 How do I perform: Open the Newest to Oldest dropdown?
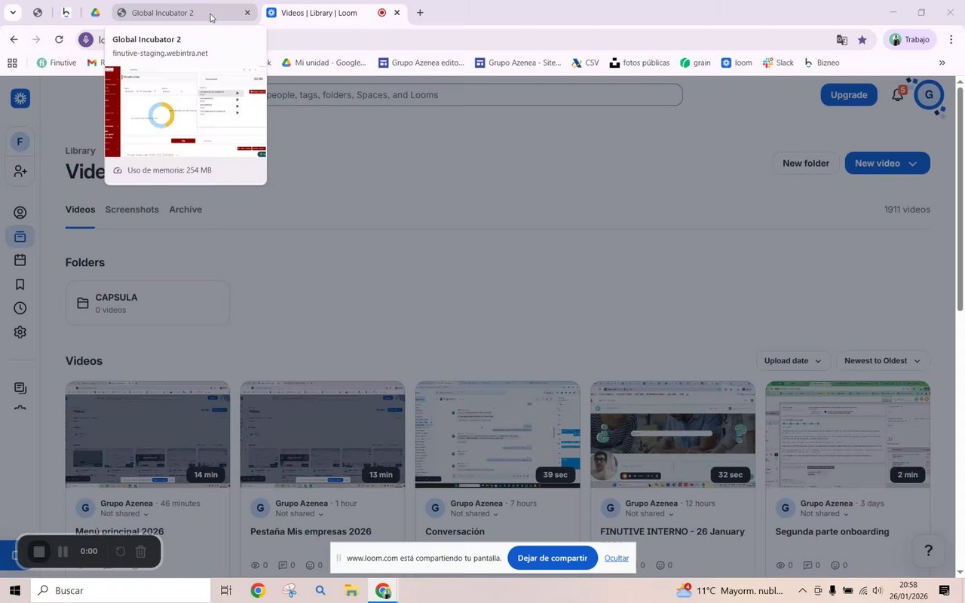pos(883,361)
